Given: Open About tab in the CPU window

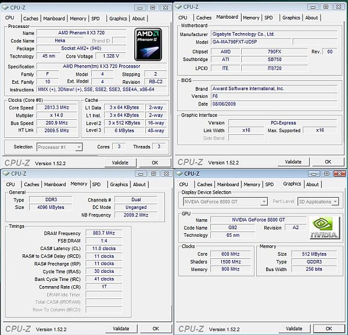Looking at the screenshot, I should (138, 19).
